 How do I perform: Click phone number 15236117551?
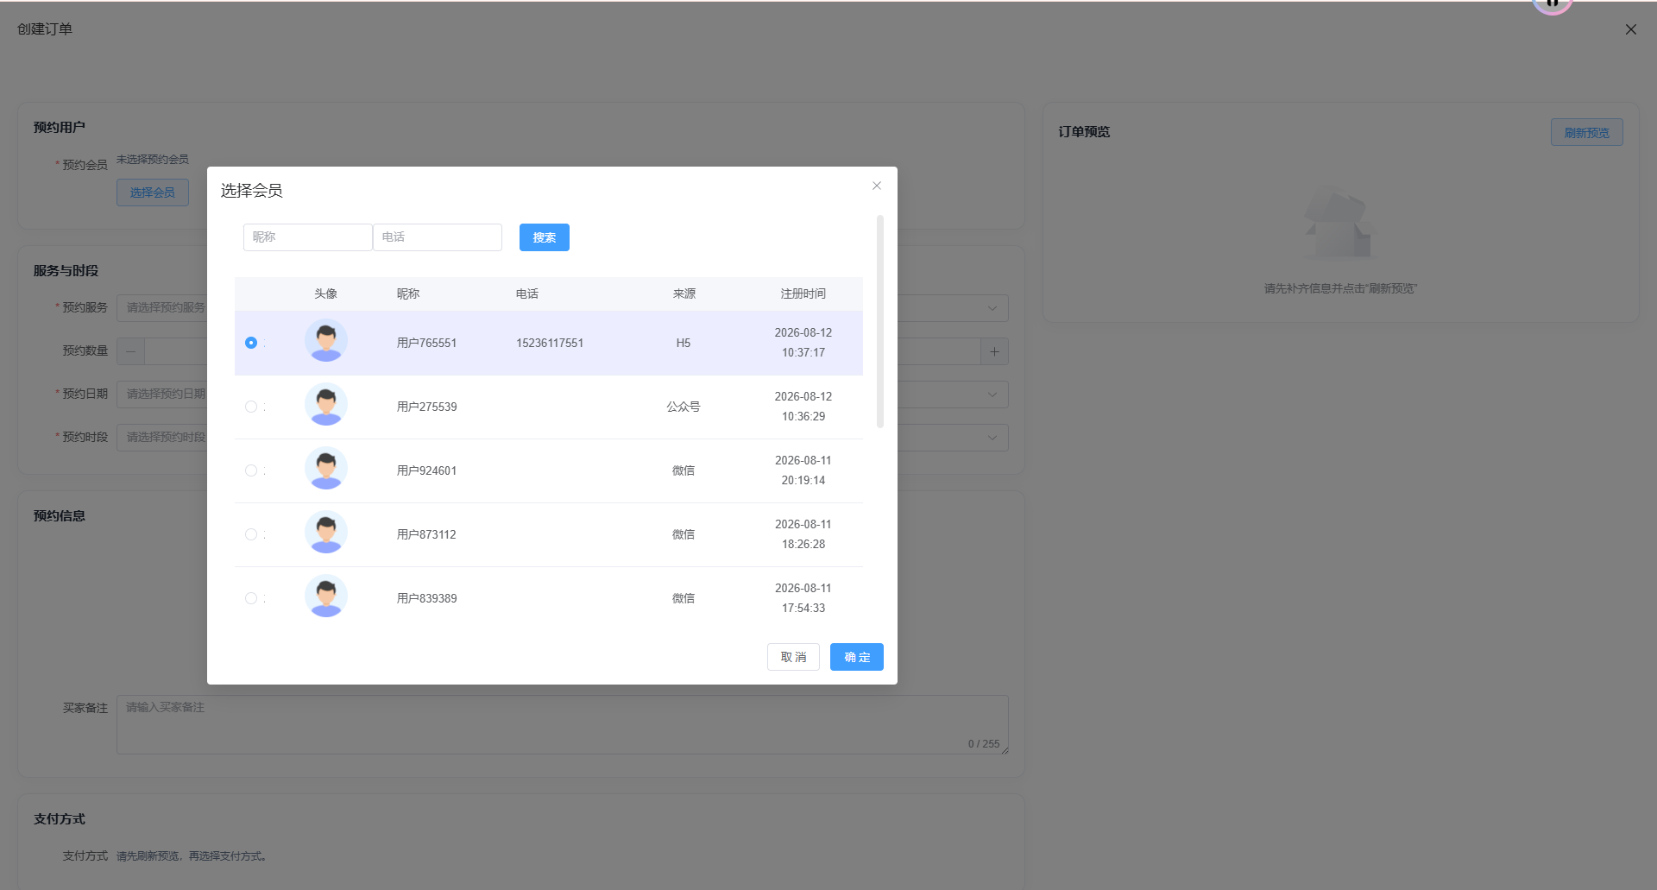point(550,343)
